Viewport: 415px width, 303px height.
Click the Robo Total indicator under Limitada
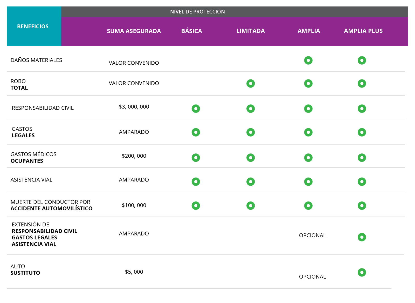pyautogui.click(x=251, y=84)
